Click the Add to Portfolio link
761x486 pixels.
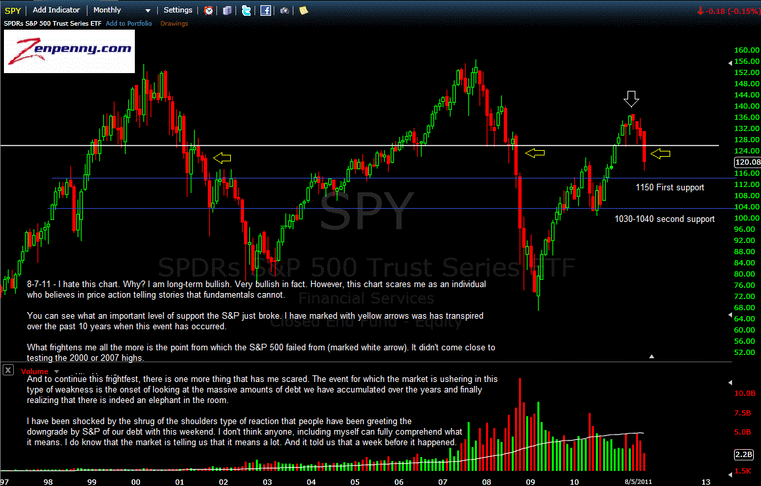[129, 23]
